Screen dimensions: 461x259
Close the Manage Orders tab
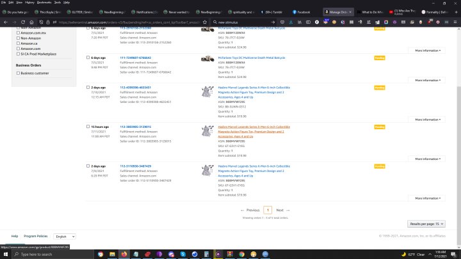coord(350,12)
